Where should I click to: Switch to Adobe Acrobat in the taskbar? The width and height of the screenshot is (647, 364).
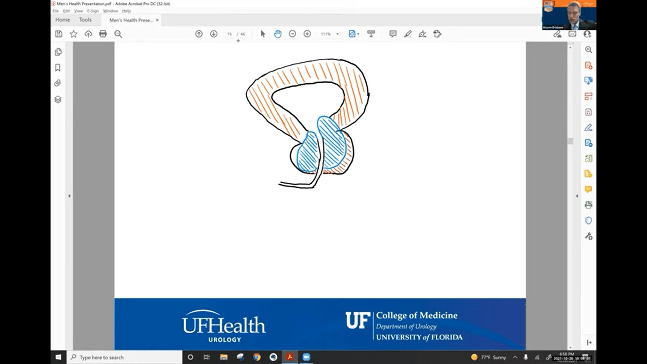click(290, 357)
